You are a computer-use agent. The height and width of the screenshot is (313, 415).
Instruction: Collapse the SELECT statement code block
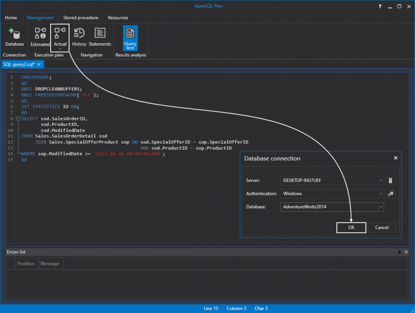point(18,118)
